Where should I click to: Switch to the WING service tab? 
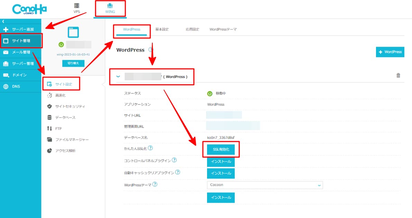[x=110, y=9]
